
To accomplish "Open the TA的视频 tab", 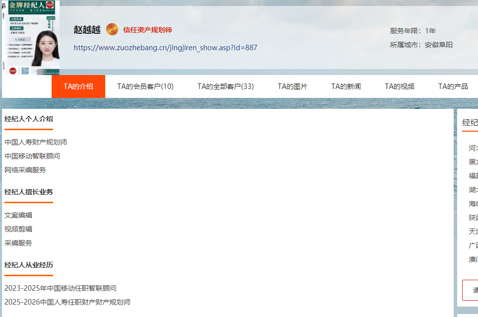I will 400,86.
